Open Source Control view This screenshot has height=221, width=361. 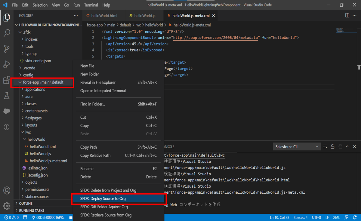click(x=7, y=49)
